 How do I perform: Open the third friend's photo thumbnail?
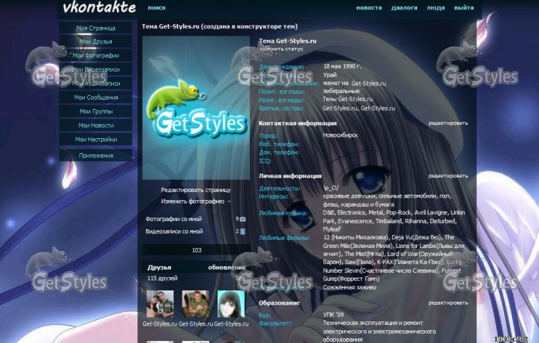231,304
